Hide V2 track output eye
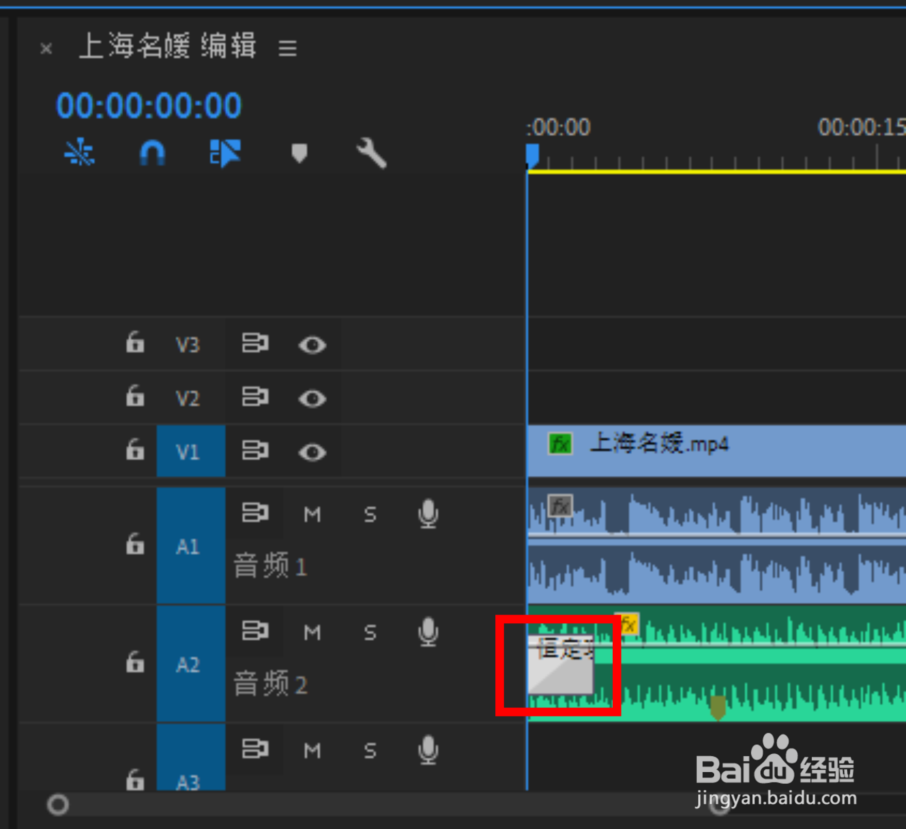 (x=312, y=399)
